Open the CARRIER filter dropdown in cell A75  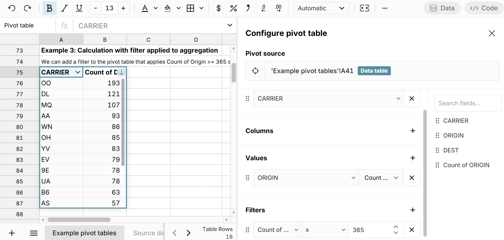tap(77, 72)
